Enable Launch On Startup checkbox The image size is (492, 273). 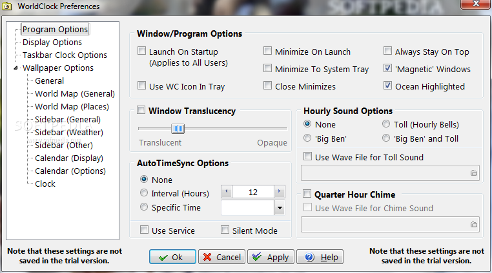click(142, 51)
